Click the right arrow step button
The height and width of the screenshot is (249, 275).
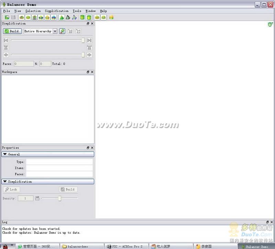(89, 55)
